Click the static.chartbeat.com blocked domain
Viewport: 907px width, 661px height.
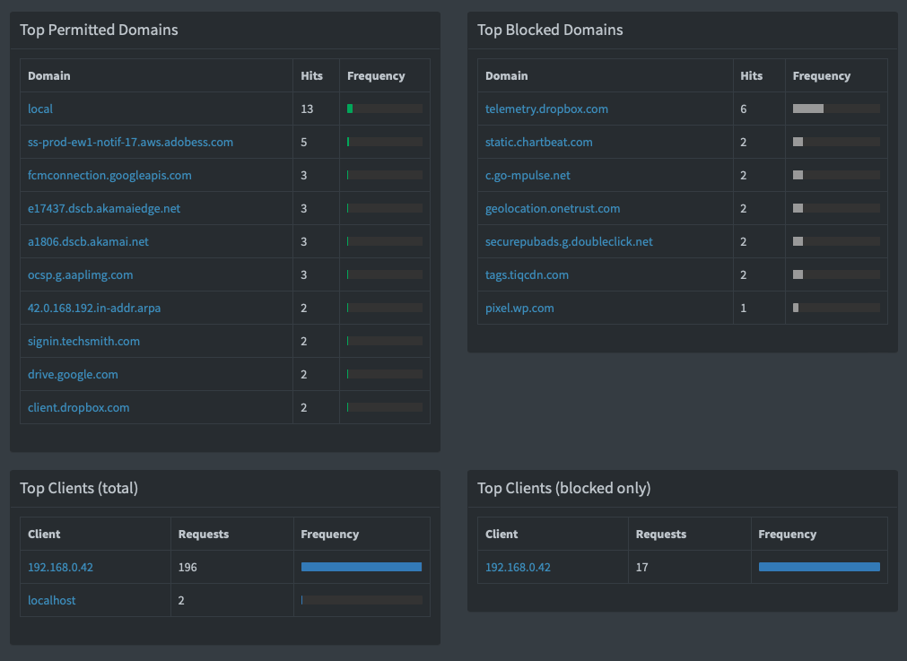[538, 142]
